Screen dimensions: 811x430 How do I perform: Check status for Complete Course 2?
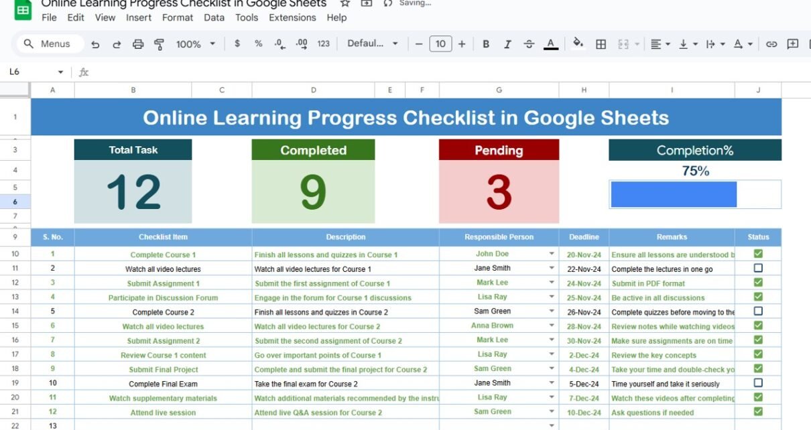(758, 311)
